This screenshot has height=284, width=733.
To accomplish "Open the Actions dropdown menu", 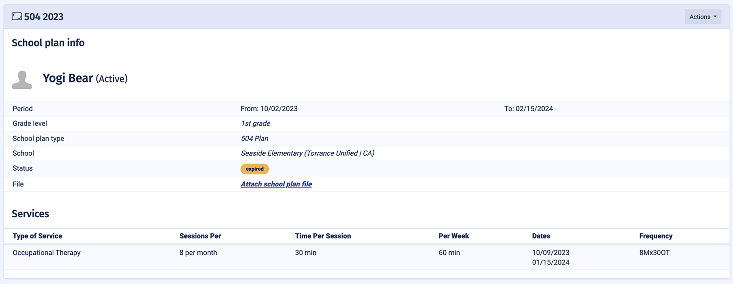I will click(x=703, y=17).
